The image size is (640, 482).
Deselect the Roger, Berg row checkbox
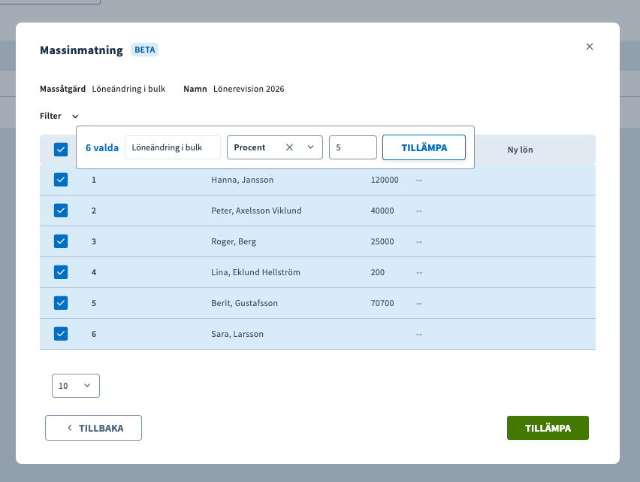tap(61, 241)
